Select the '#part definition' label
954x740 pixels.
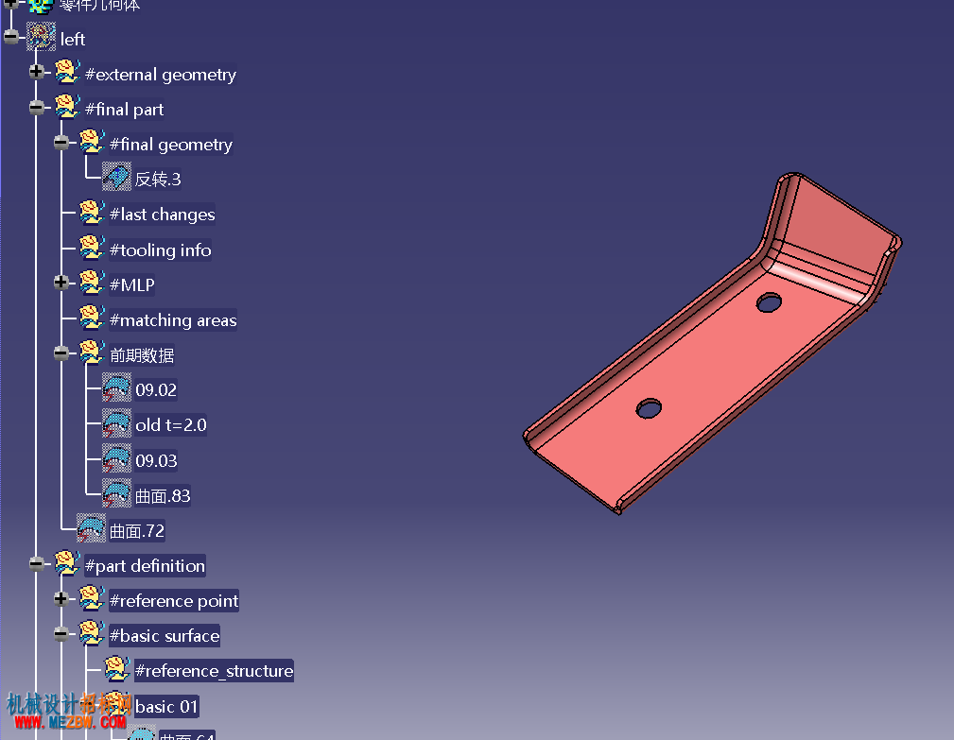click(145, 566)
